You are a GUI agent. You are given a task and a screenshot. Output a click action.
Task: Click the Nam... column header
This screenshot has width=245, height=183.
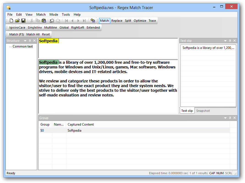pyautogui.click(x=59, y=124)
